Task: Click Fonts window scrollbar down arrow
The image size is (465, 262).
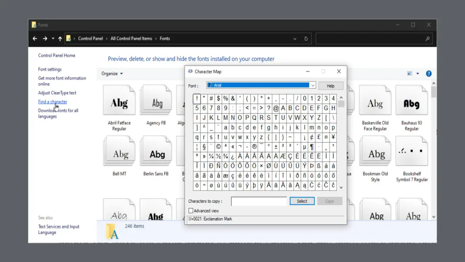Action: [x=433, y=217]
